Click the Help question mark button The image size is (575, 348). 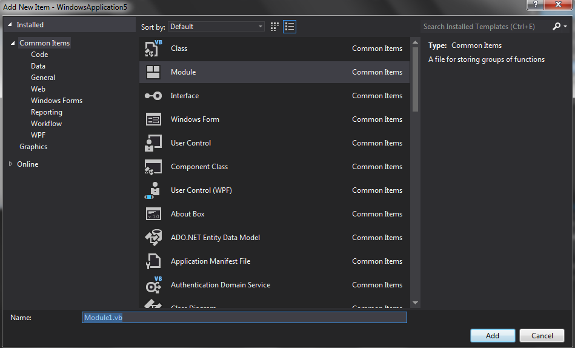point(536,4)
